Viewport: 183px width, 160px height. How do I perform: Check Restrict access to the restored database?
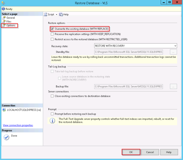tap(52, 39)
